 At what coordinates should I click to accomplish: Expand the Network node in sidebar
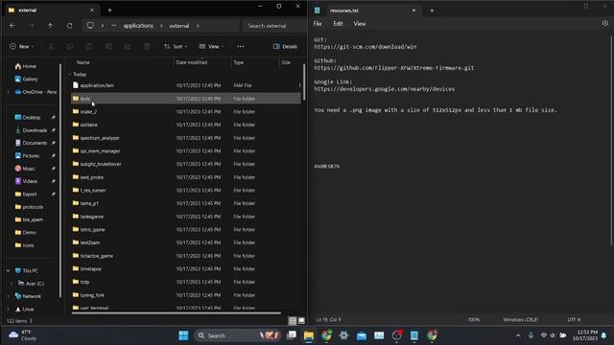click(x=9, y=296)
